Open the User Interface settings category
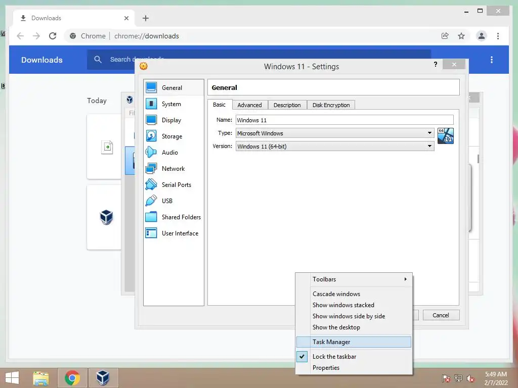Viewport: 518px width, 388px height. point(174,233)
